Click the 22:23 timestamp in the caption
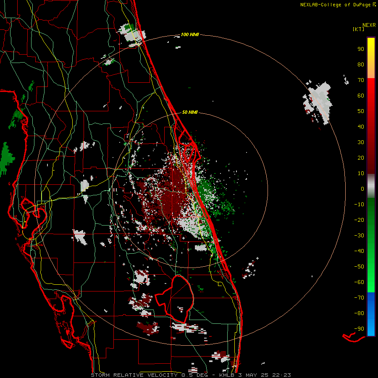The image size is (378, 378). (281, 375)
